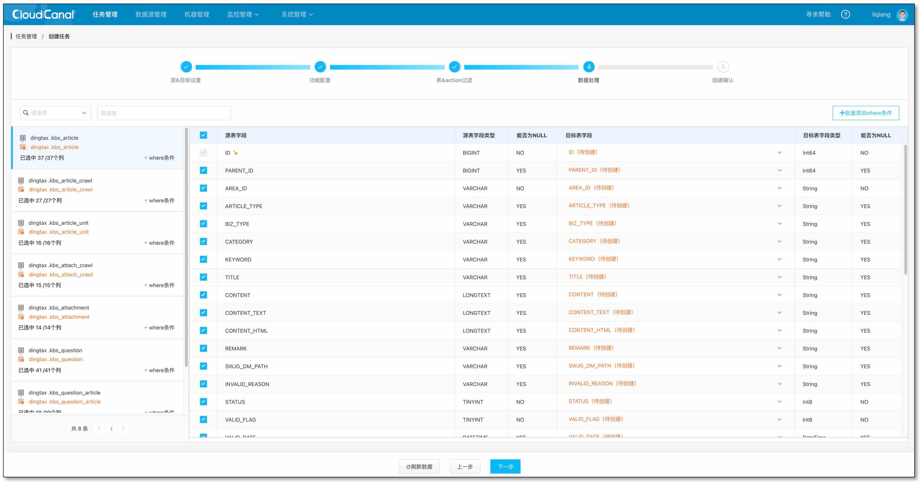Uncheck the PARENT_ID field checkbox

(204, 170)
